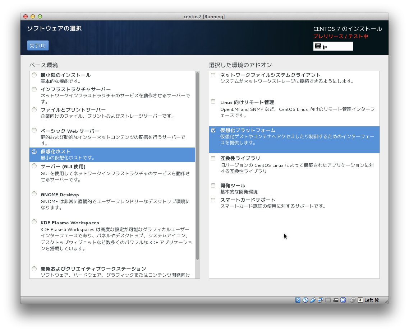Screen dimensions: 409x332
Task: Enable the 互換性ライブラリ add-on
Action: coord(213,158)
